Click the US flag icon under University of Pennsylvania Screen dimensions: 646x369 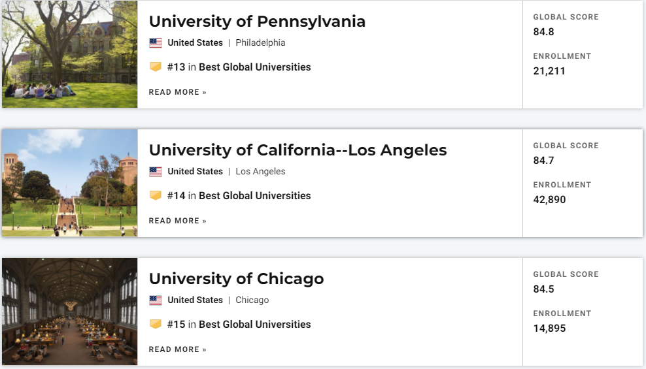tap(156, 43)
